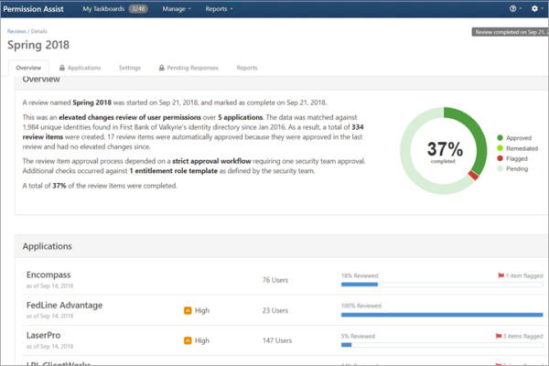Switch to the Reports tab
This screenshot has width=549, height=366.
click(x=247, y=68)
